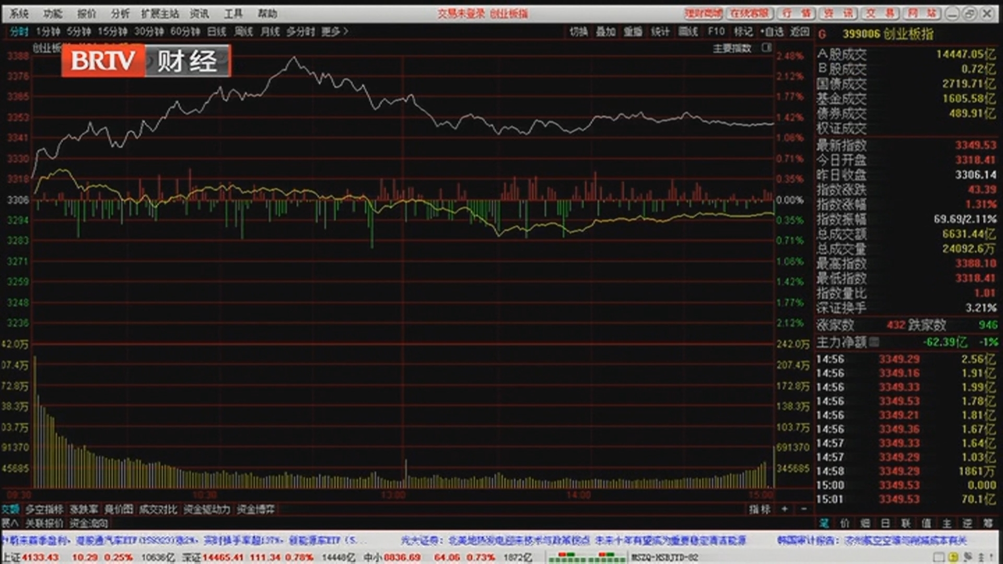
Task: Open the 指标 indicator selector
Action: pyautogui.click(x=760, y=509)
